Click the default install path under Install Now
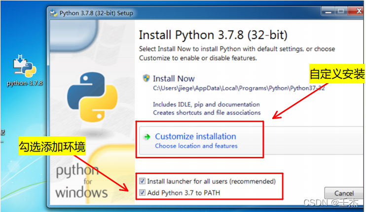The width and height of the screenshot is (366, 212). point(239,89)
